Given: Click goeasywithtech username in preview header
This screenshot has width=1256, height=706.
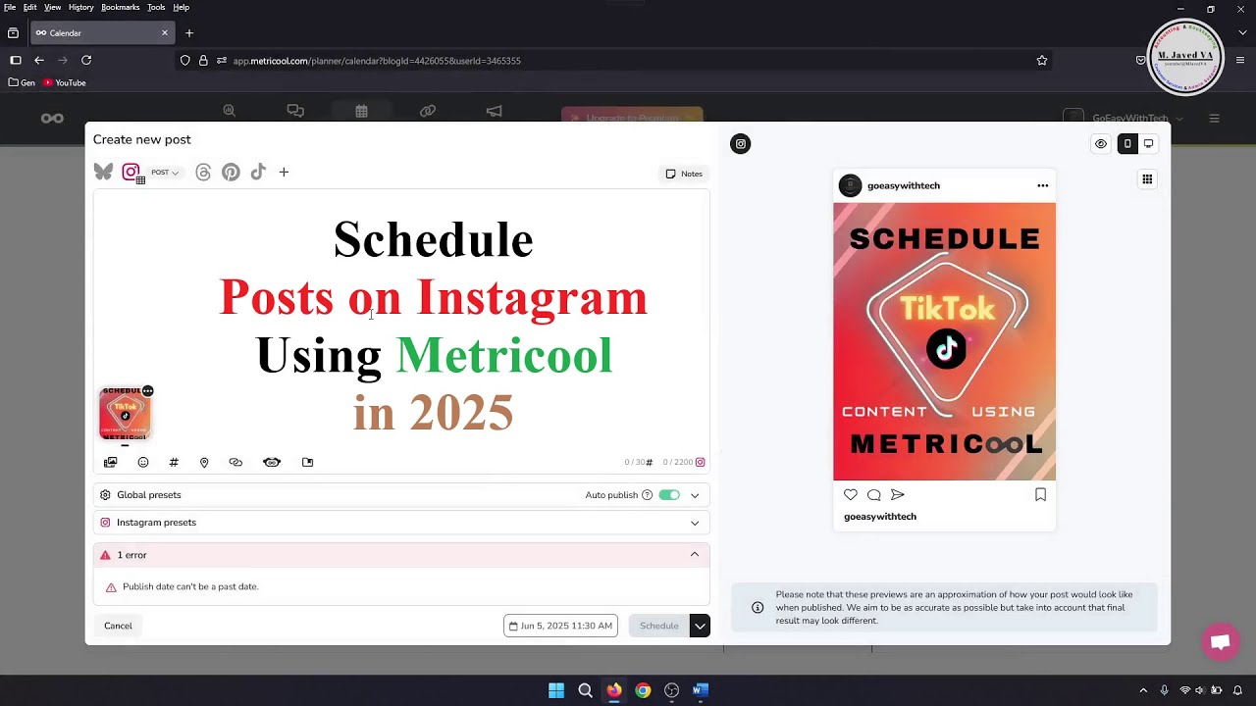Looking at the screenshot, I should [x=904, y=185].
